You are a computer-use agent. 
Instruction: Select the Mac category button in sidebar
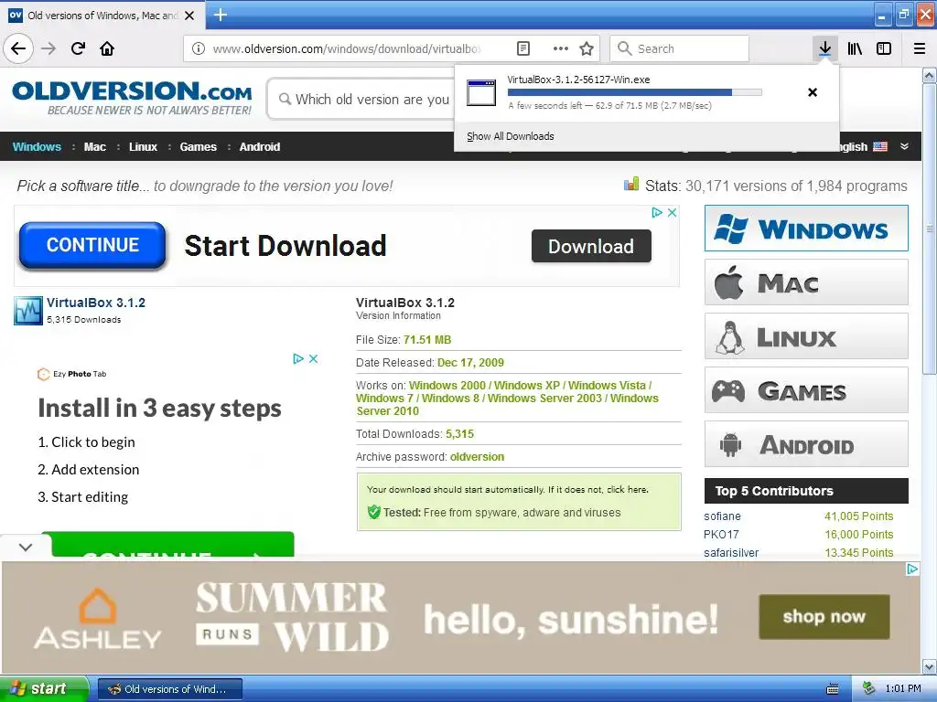[806, 282]
